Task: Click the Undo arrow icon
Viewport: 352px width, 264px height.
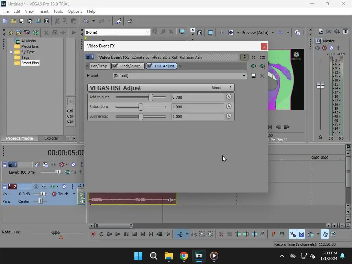Action: pyautogui.click(x=86, y=21)
